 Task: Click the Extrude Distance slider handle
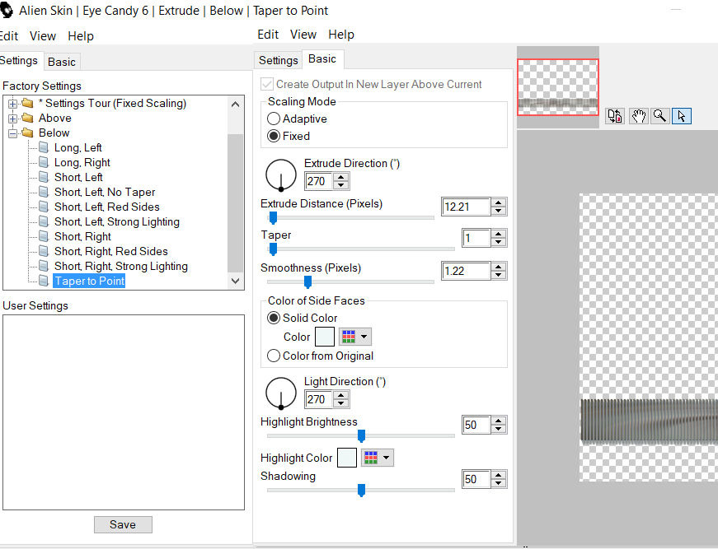pos(273,218)
